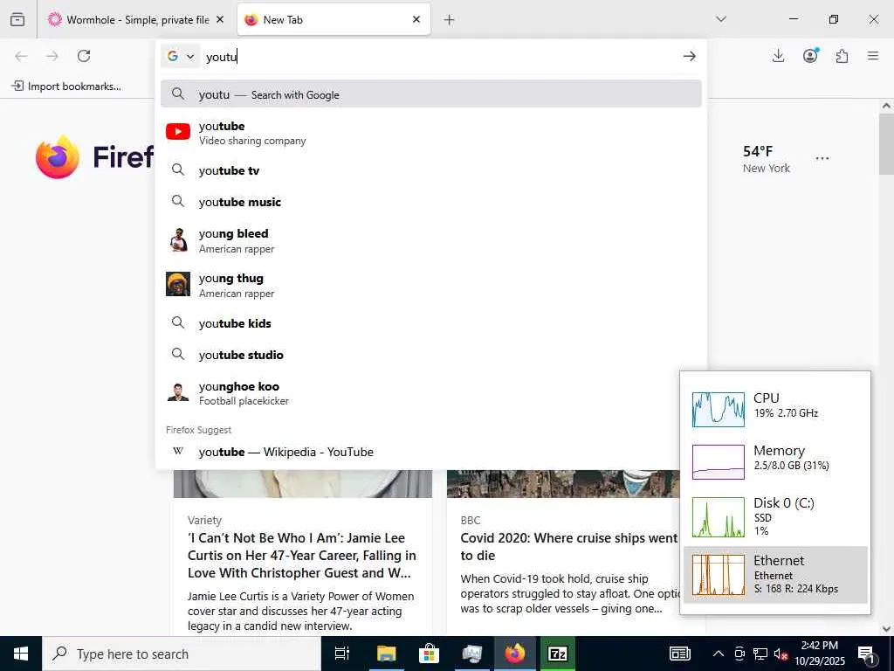
Task: Click the Firefox logo on new tab page
Action: [57, 157]
